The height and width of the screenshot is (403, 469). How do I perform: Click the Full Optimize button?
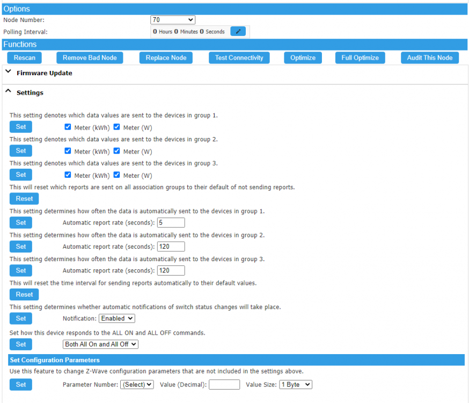click(360, 57)
